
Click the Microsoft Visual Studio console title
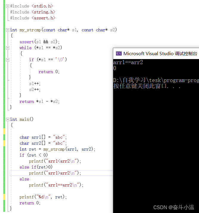tap(160, 53)
